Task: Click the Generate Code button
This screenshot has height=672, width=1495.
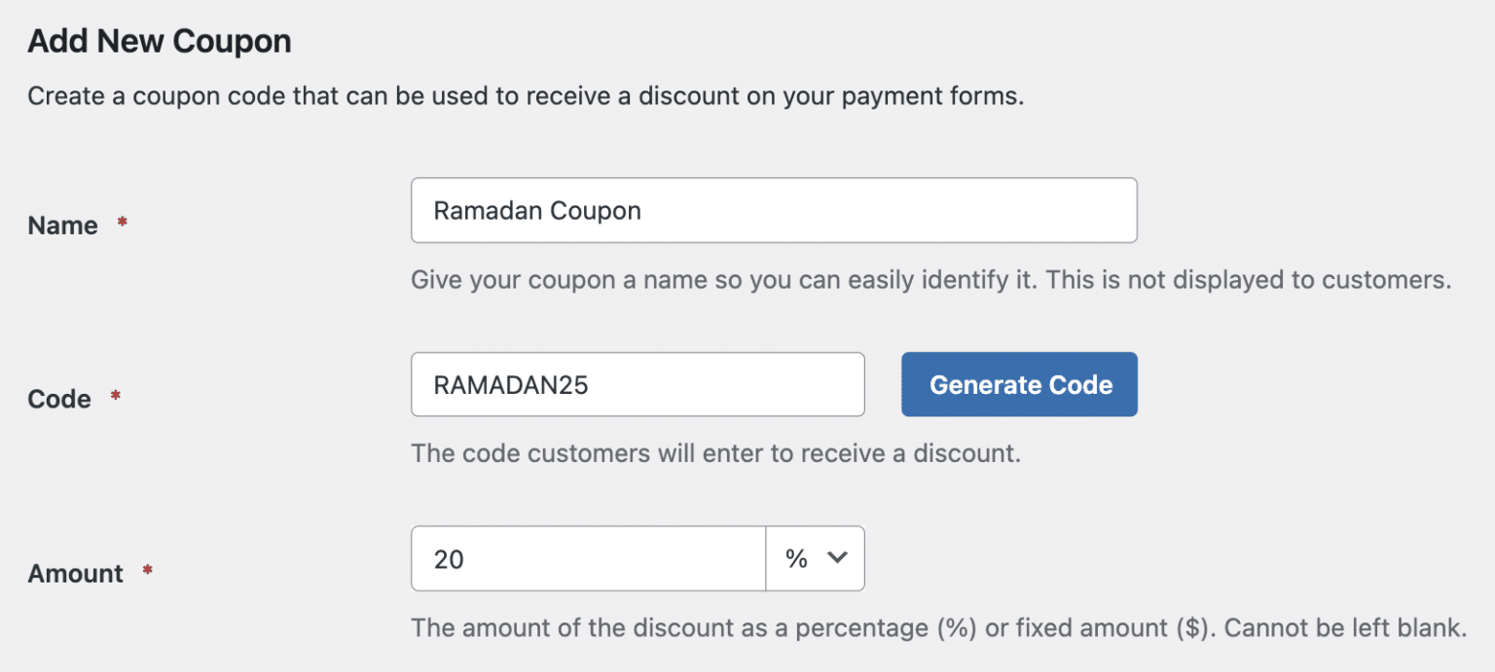Action: pos(1019,384)
